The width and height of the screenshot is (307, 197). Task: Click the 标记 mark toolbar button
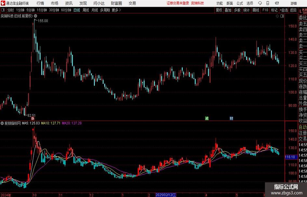click(x=274, y=10)
